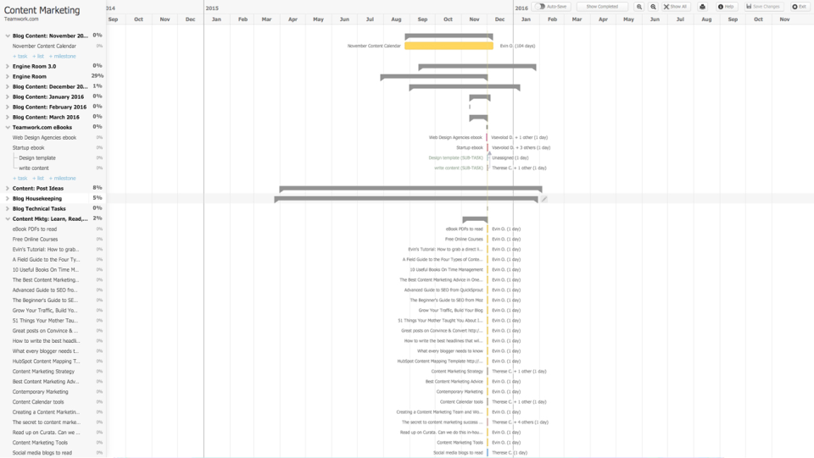The height and width of the screenshot is (458, 814).
Task: Print the Gantt chart
Action: pos(702,7)
